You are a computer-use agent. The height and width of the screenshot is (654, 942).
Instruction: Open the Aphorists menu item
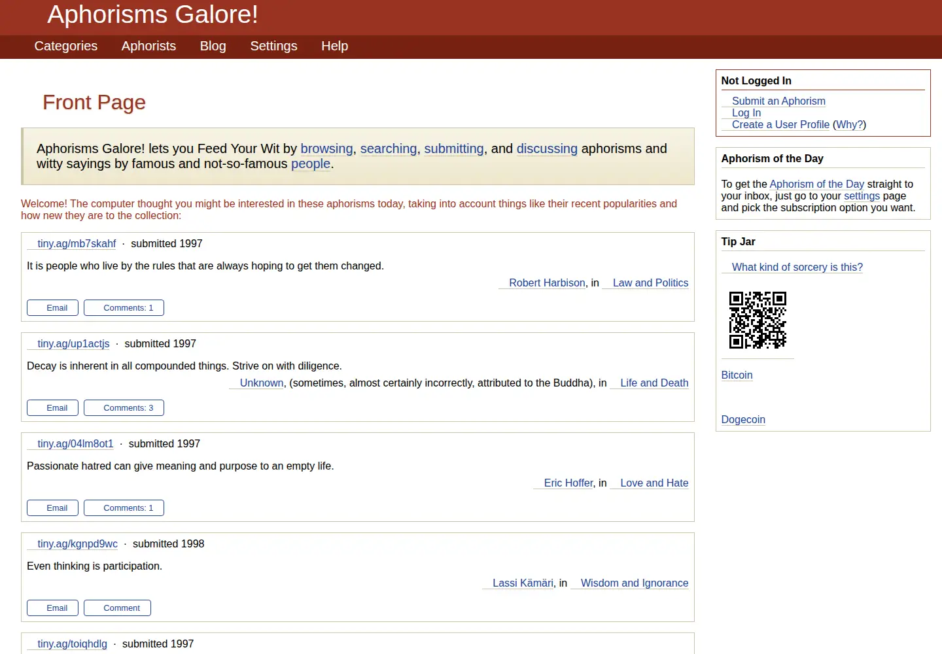click(148, 46)
